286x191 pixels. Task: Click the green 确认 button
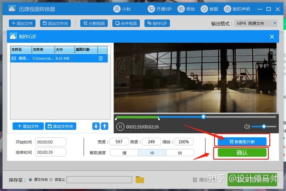(242, 153)
